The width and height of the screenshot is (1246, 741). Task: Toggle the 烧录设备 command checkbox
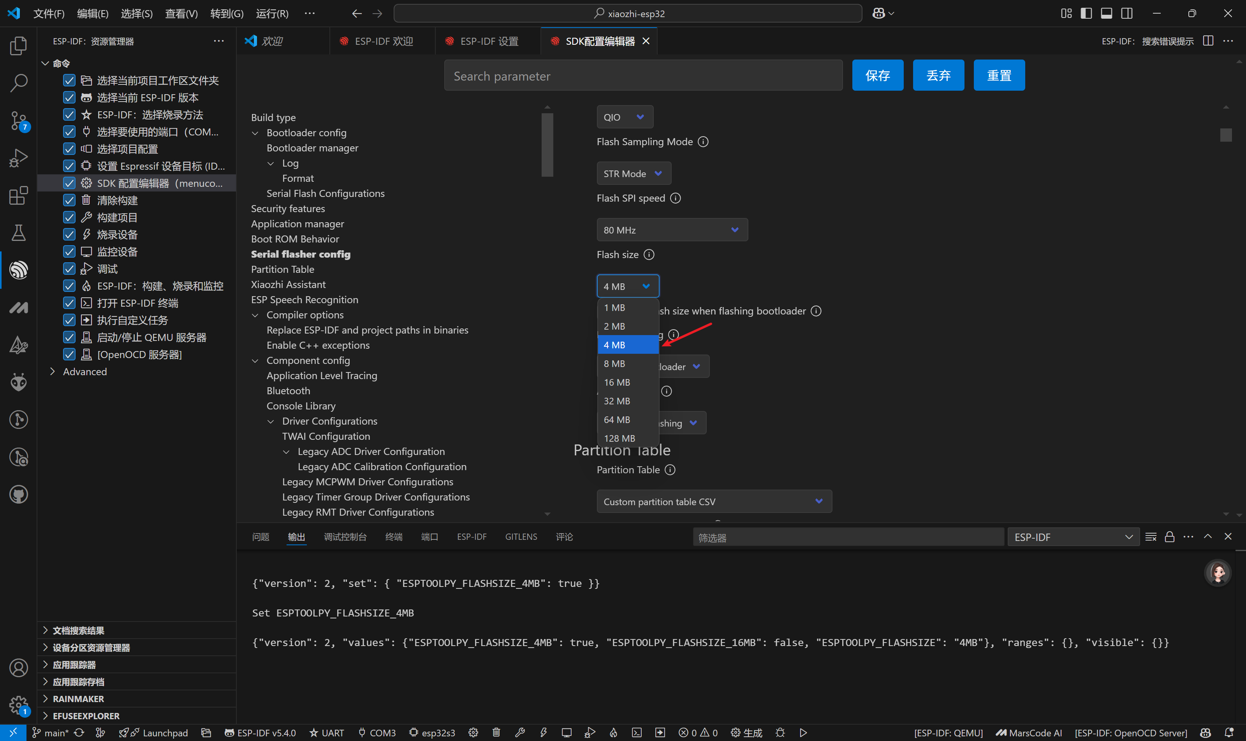pyautogui.click(x=69, y=235)
